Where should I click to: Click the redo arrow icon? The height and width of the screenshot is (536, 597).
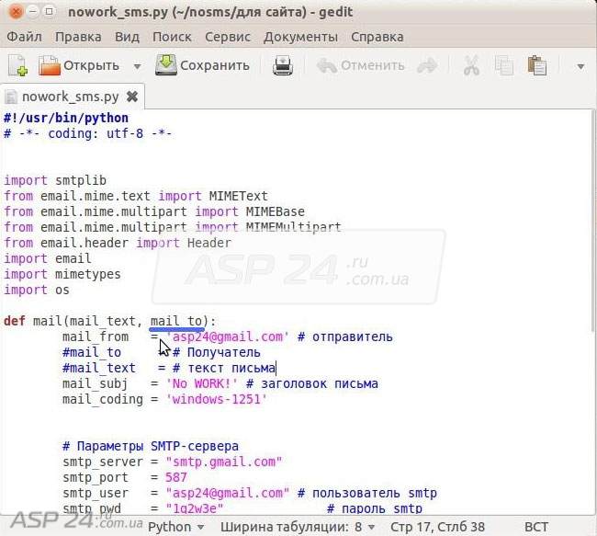tap(427, 65)
